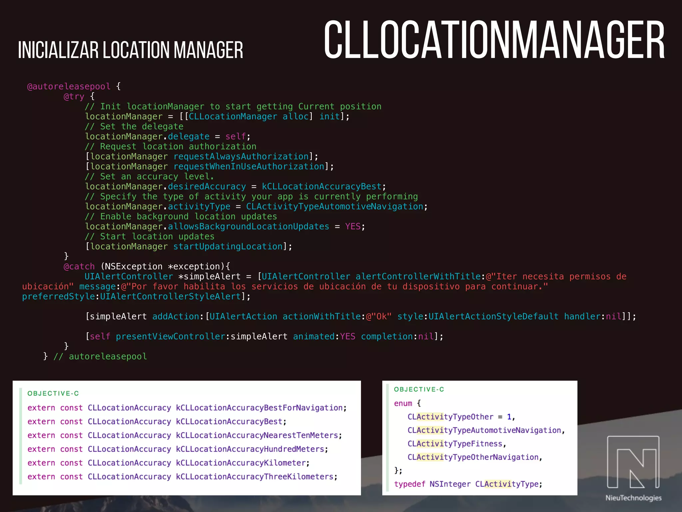Click the 'Set an accuracy level.' comment
This screenshot has width=682, height=512.
point(150,176)
